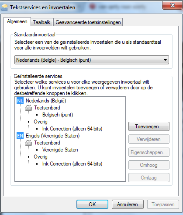Select Overig node under Engels

click(41, 157)
